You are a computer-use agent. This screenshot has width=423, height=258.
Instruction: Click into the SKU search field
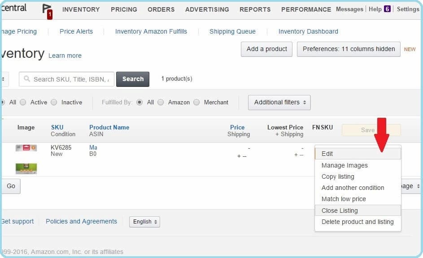point(71,79)
